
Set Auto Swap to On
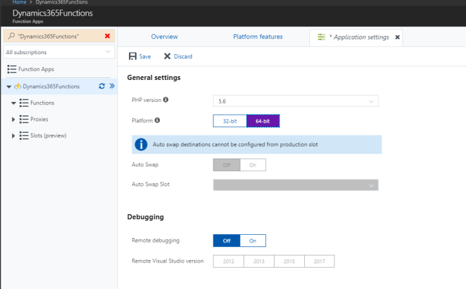(253, 165)
